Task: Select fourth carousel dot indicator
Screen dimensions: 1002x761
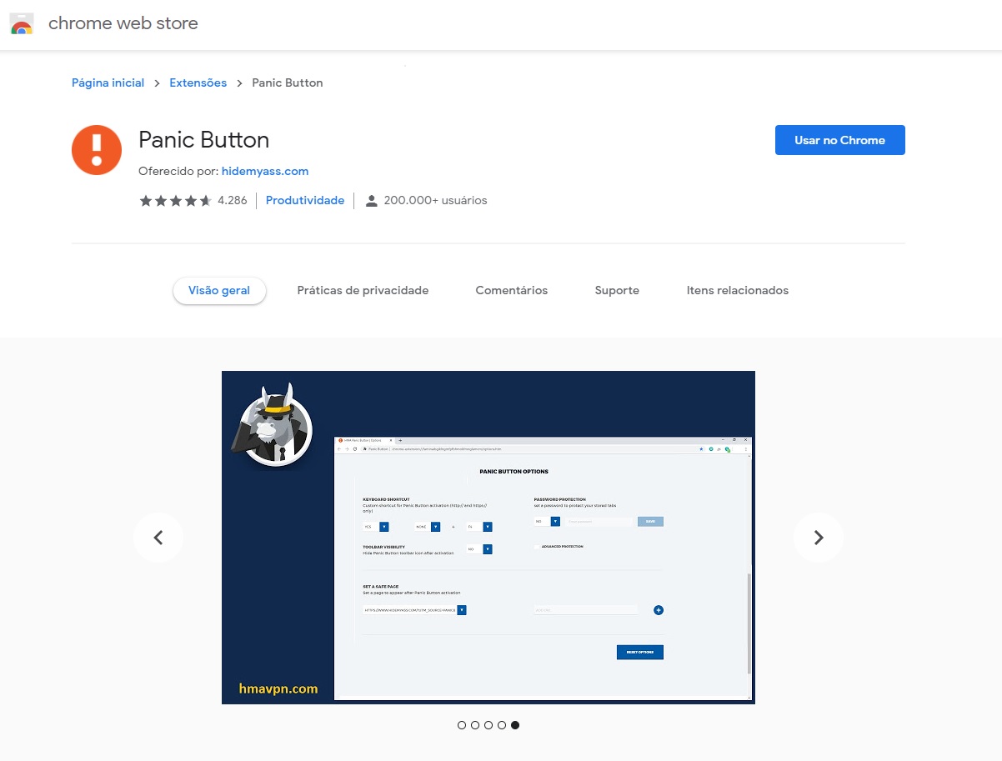Action: pyautogui.click(x=502, y=725)
